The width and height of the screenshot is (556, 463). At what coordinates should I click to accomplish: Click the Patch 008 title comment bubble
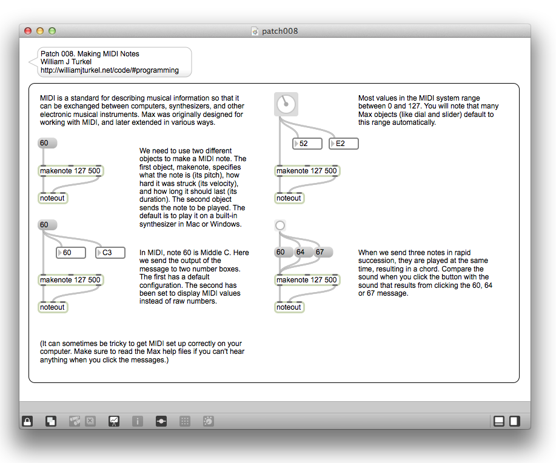(x=113, y=62)
